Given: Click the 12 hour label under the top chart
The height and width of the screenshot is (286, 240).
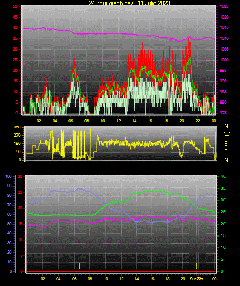Looking at the screenshot, I should (x=118, y=121).
